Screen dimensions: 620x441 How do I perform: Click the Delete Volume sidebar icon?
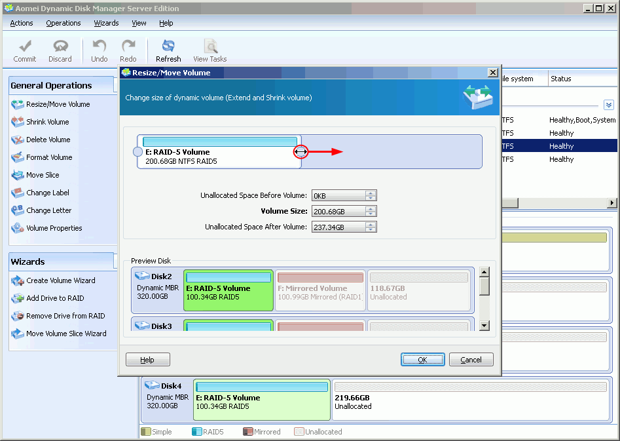[18, 140]
